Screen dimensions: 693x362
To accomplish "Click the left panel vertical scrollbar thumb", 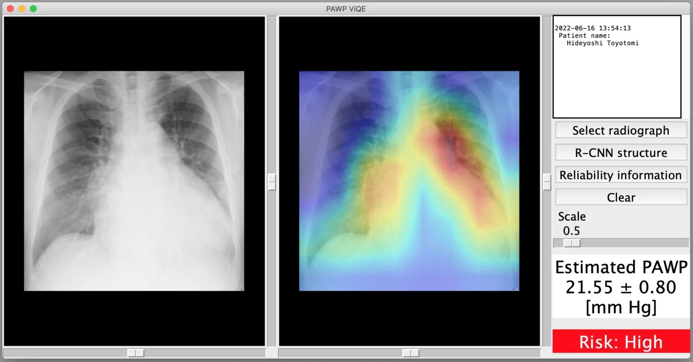I will tap(272, 182).
